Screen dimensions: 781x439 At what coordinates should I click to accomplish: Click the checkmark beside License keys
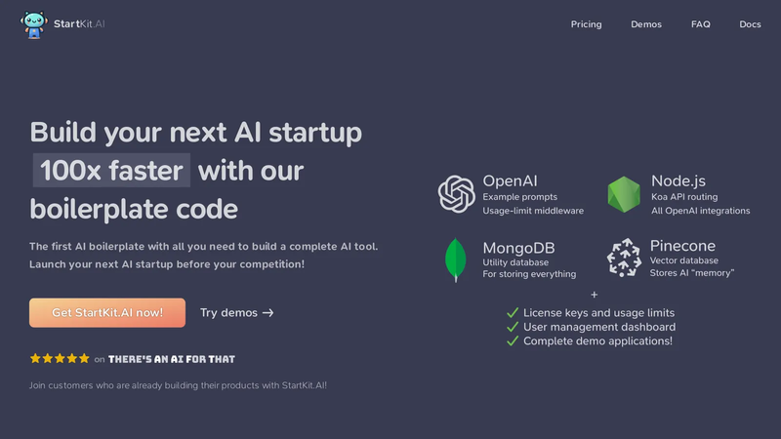point(513,312)
